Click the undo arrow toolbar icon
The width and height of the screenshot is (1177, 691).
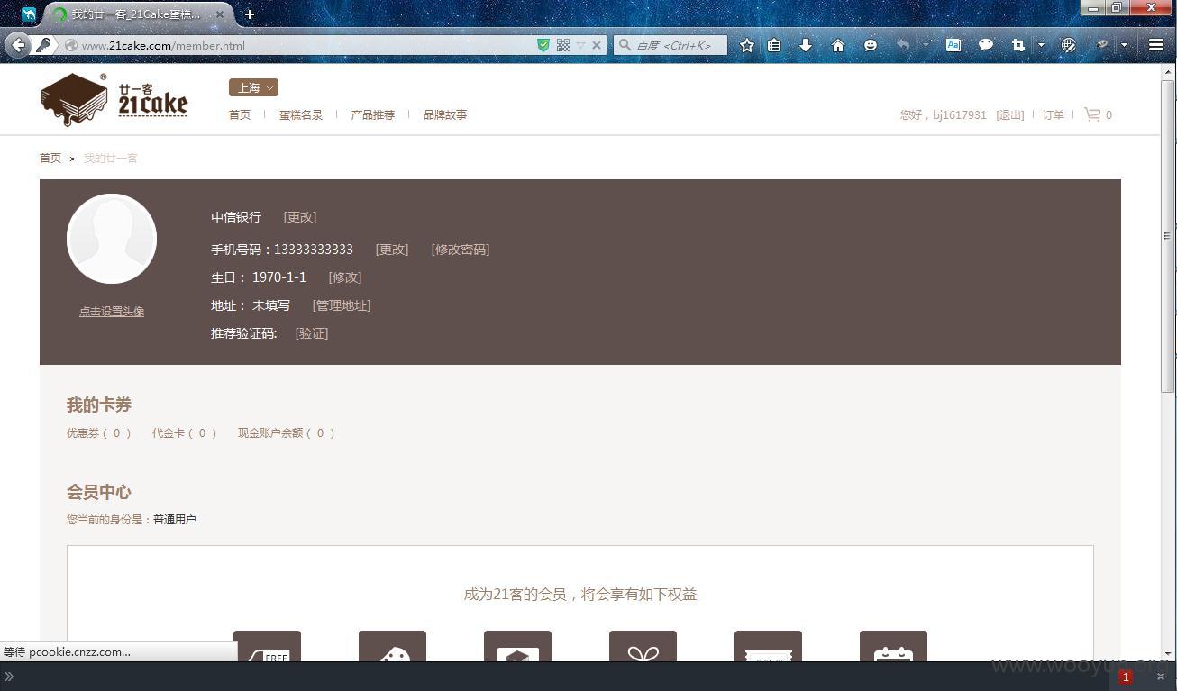[x=902, y=45]
